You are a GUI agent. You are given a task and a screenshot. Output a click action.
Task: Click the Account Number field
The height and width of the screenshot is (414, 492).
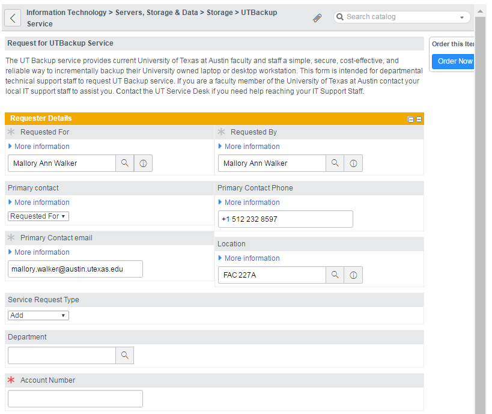click(75, 398)
